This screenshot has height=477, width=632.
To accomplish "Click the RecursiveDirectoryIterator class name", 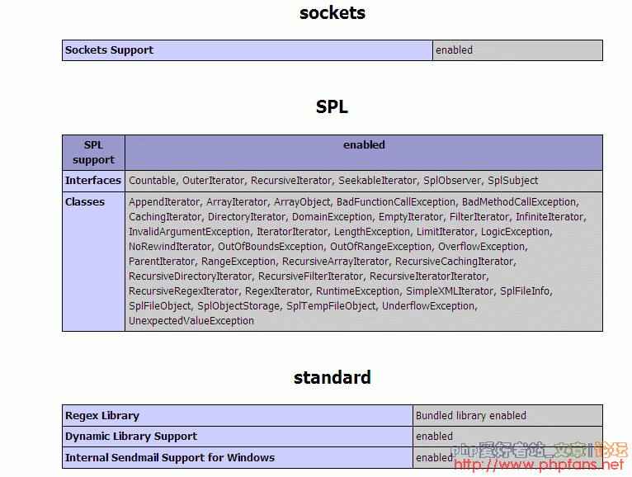I will [x=190, y=276].
